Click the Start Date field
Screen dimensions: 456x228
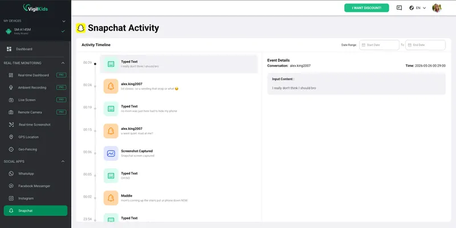(x=379, y=45)
